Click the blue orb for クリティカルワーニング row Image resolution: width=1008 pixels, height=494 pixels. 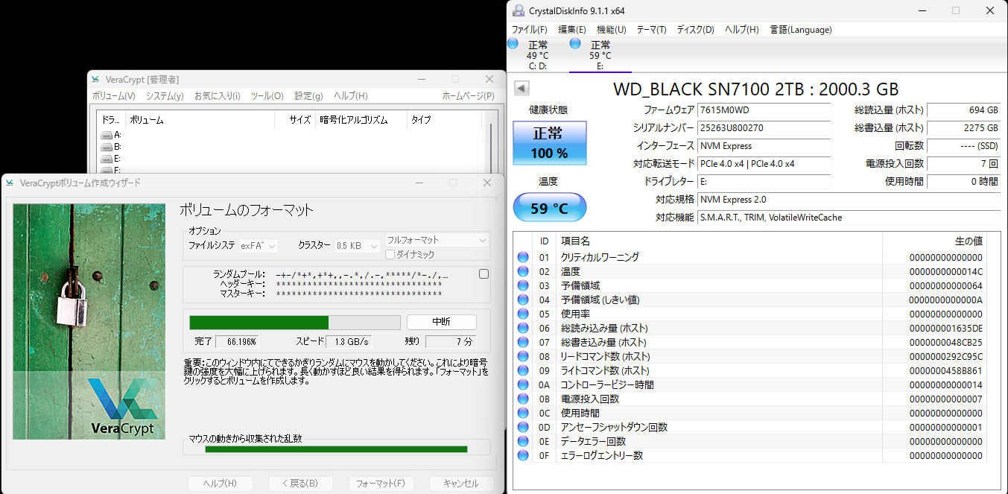click(524, 257)
